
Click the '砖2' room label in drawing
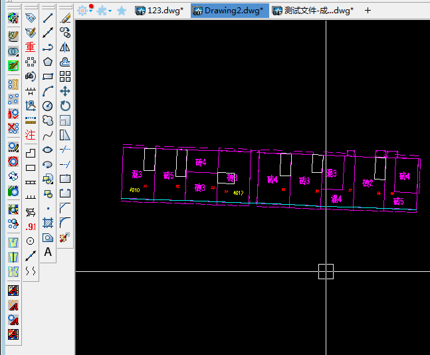coord(368,183)
